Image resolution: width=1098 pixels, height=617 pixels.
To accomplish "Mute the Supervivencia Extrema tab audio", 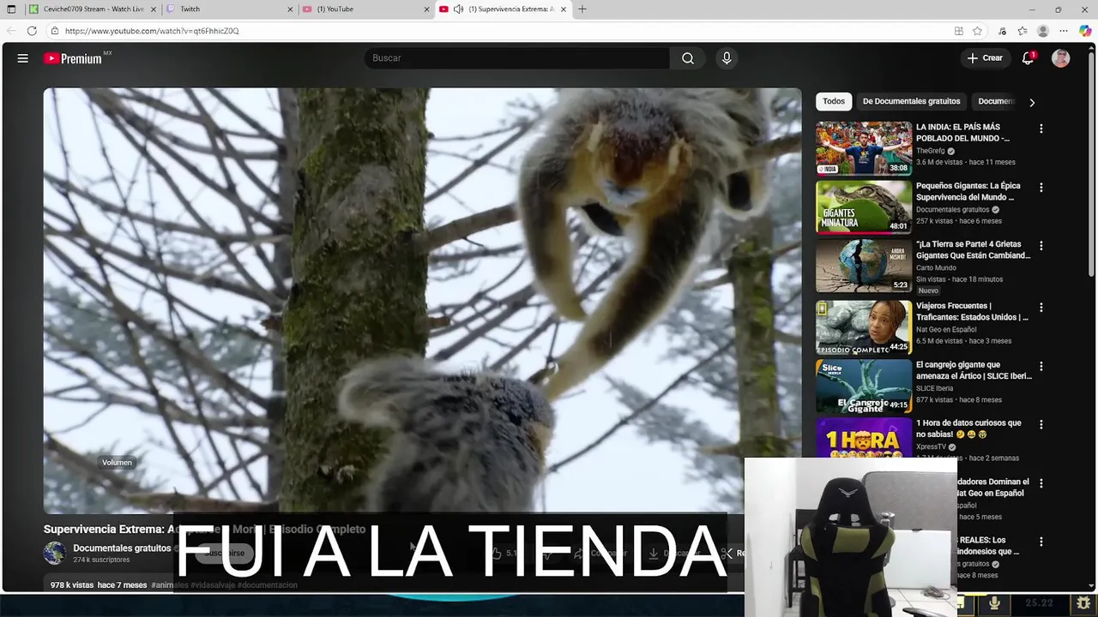I will click(x=458, y=9).
